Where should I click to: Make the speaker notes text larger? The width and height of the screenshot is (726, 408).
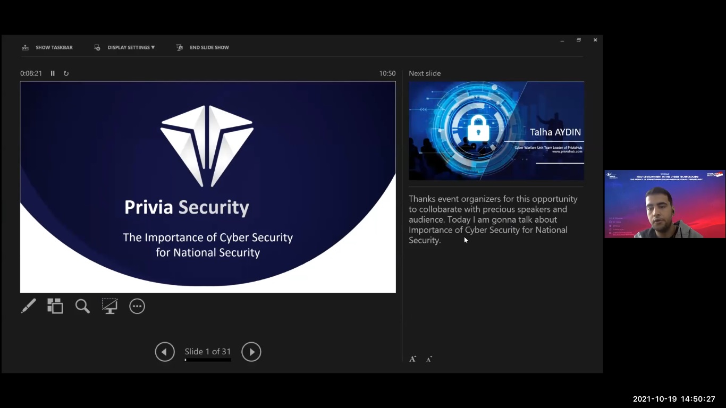tap(412, 359)
